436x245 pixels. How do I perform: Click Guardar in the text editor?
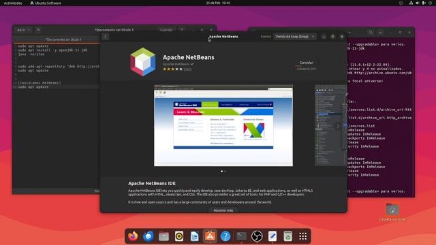tap(166, 30)
